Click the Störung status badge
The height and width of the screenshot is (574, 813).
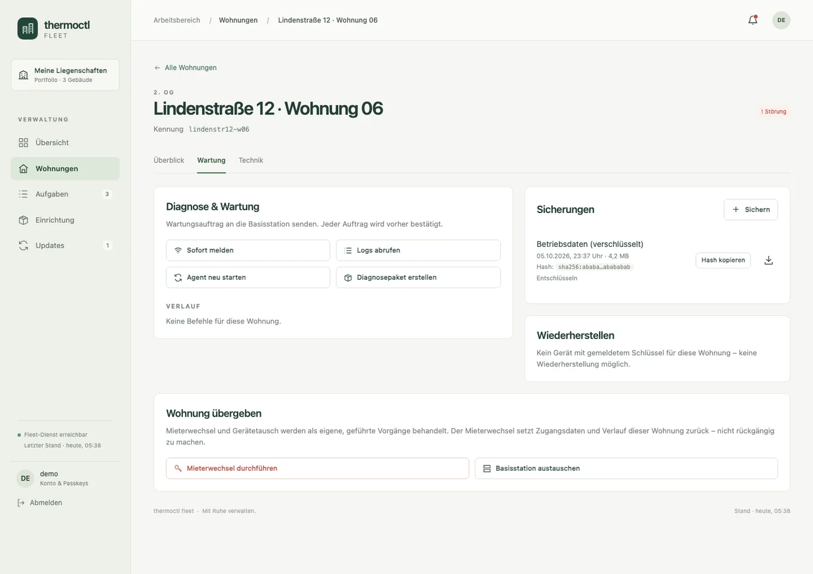point(774,112)
